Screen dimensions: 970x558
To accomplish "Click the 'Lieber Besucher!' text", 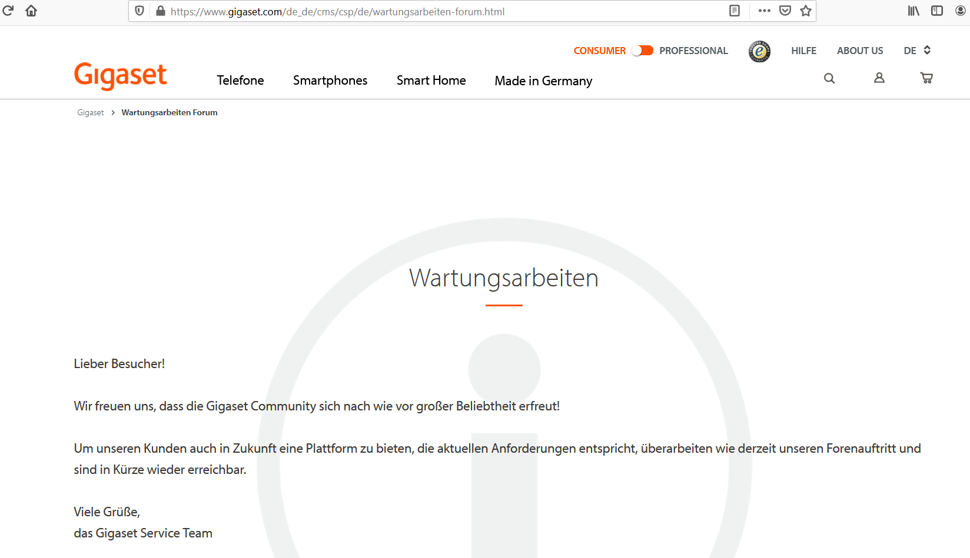I will (x=119, y=364).
